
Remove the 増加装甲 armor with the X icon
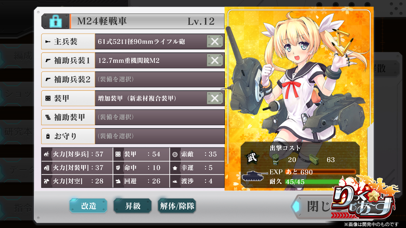215,98
